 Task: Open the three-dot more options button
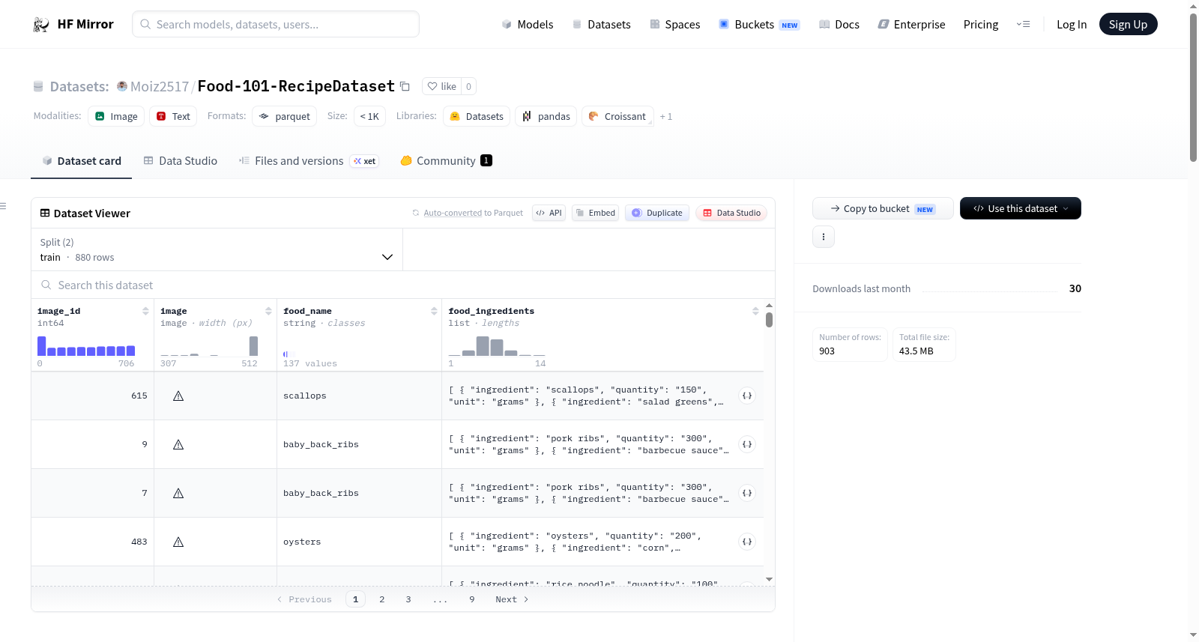click(824, 237)
